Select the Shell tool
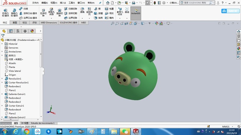 tap(98, 18)
